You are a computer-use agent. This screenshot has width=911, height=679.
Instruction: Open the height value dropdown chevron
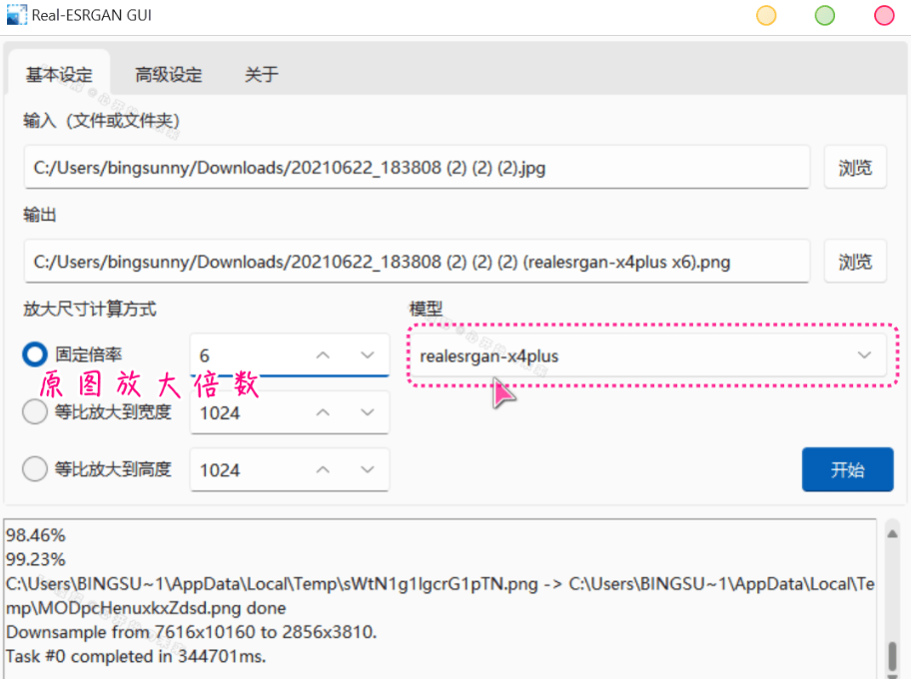pyautogui.click(x=370, y=469)
